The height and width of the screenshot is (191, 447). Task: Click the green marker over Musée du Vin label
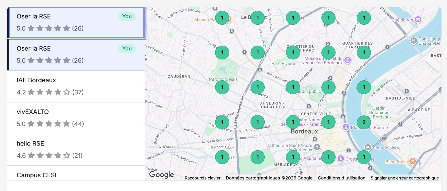328,53
